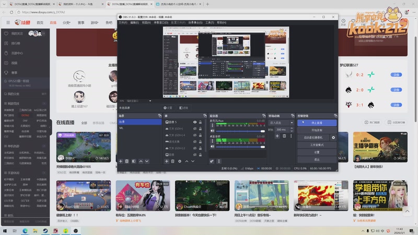Click 停止直播 (Stop Streaming) button
This screenshot has height=235, width=418.
(x=317, y=123)
